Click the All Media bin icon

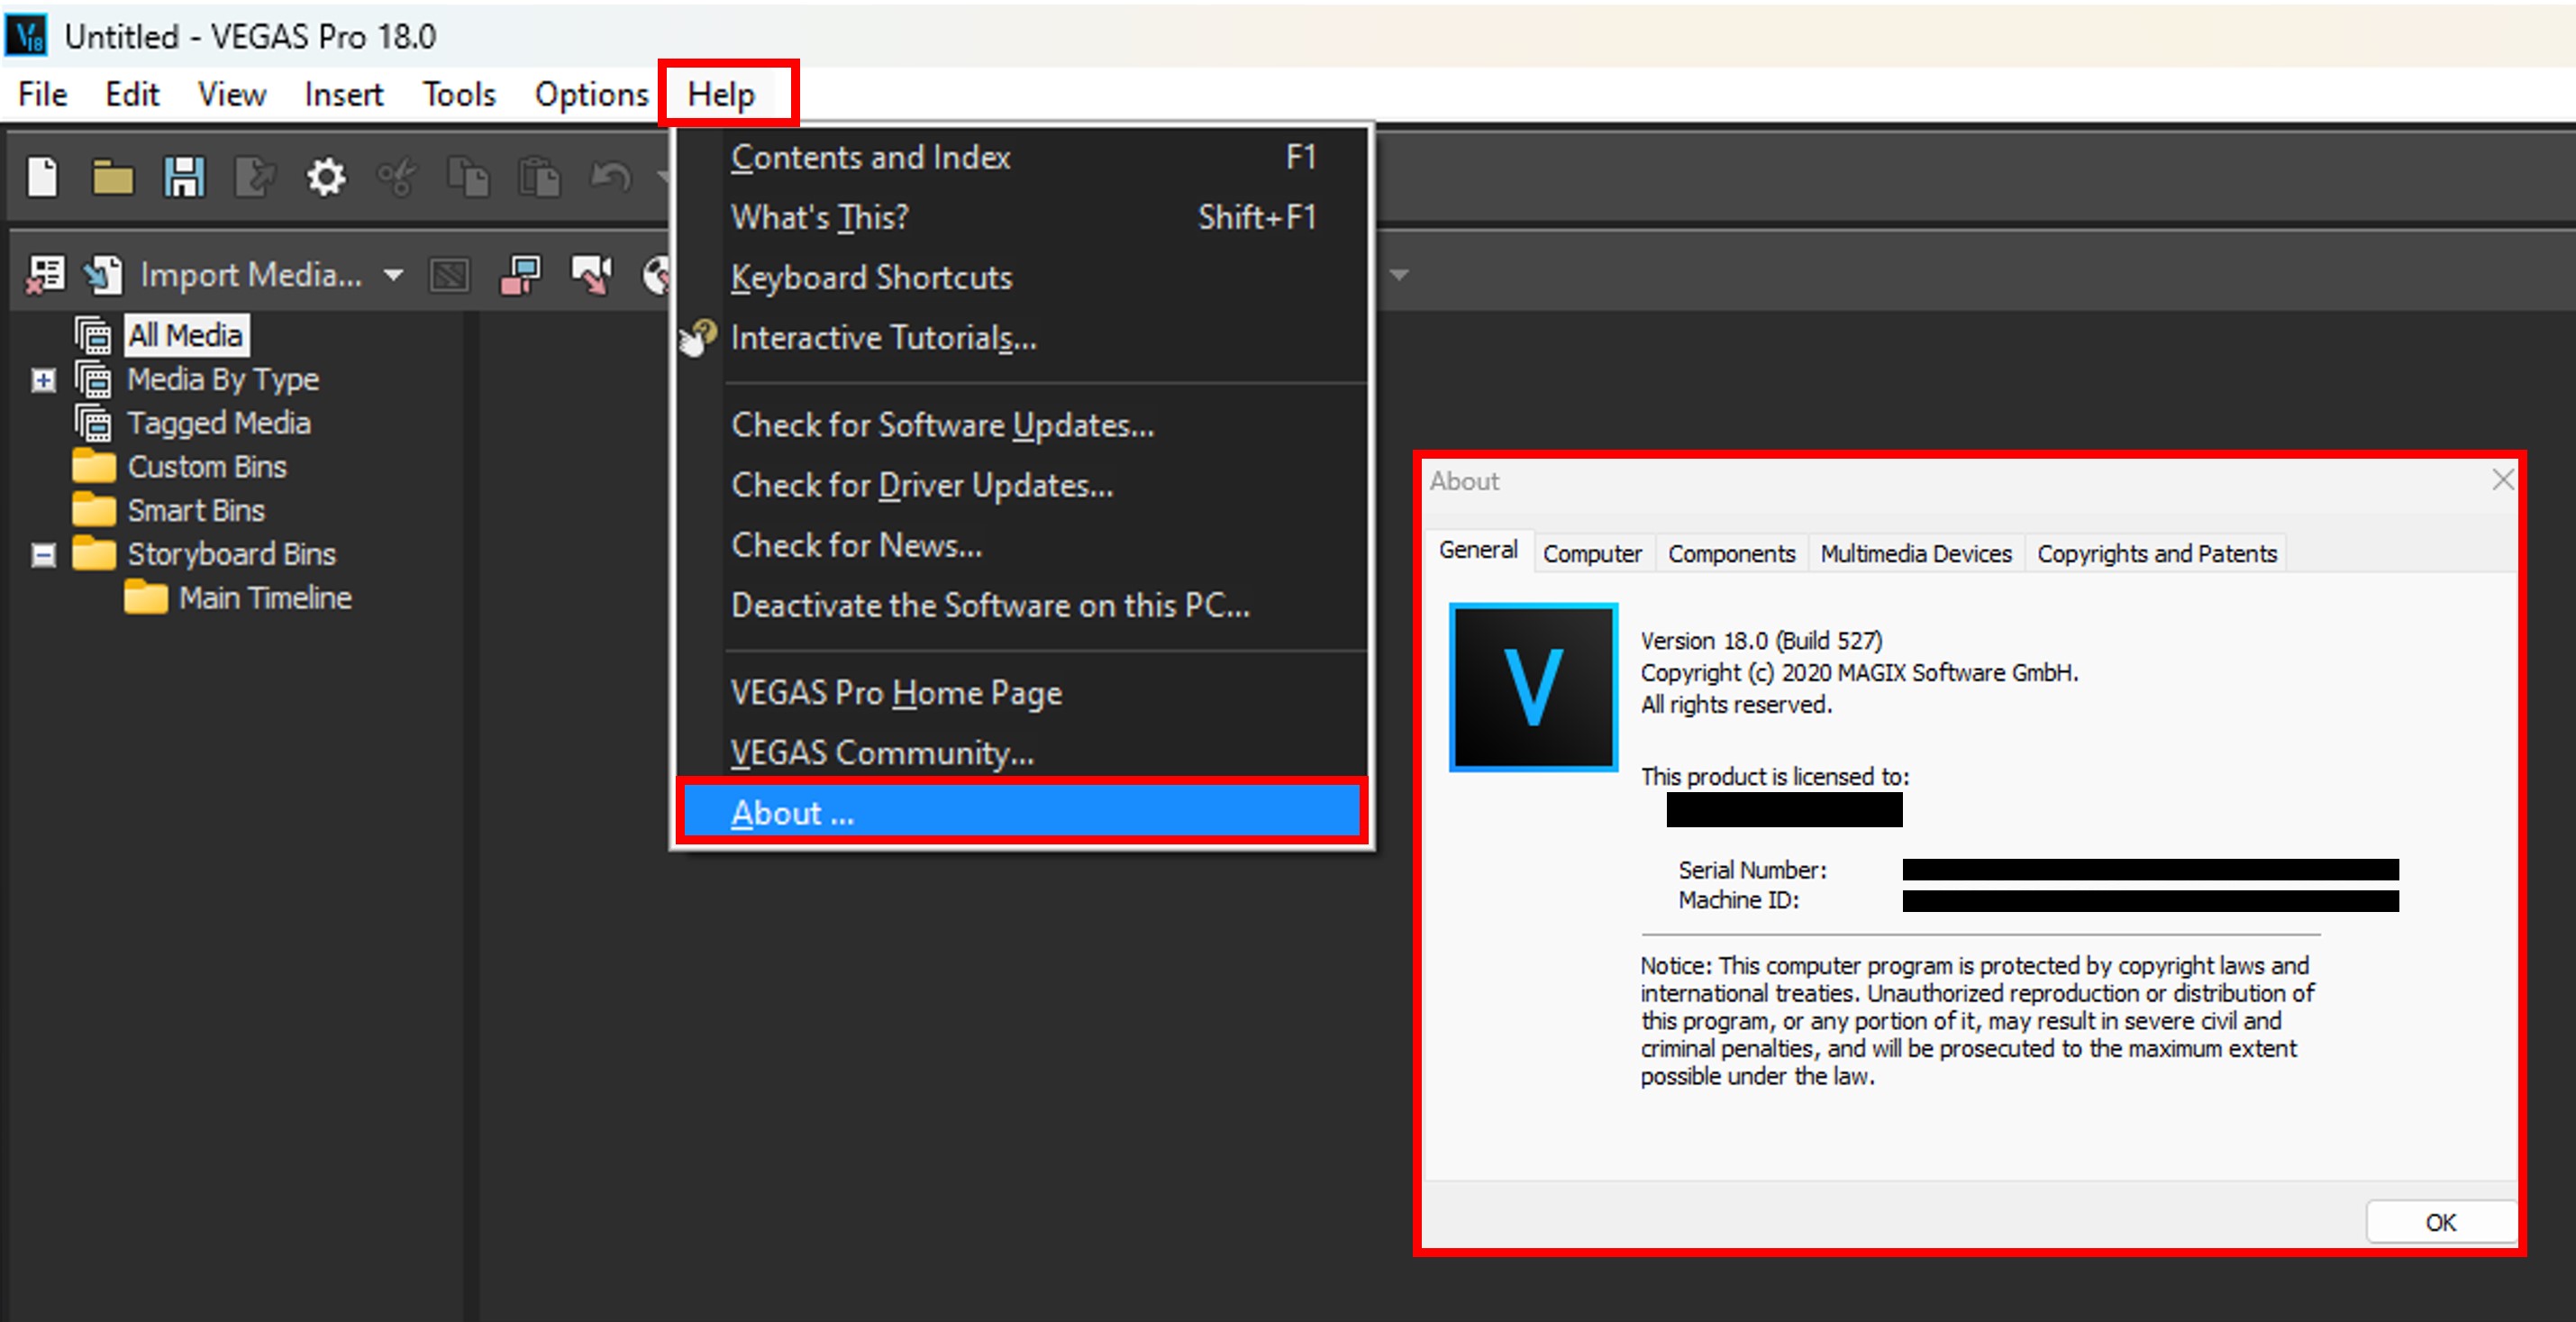(x=93, y=335)
